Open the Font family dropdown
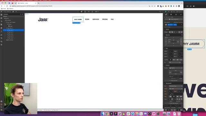This screenshot has height=116, width=206. (176, 86)
